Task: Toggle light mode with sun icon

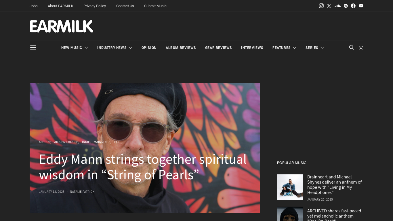Action: click(361, 48)
